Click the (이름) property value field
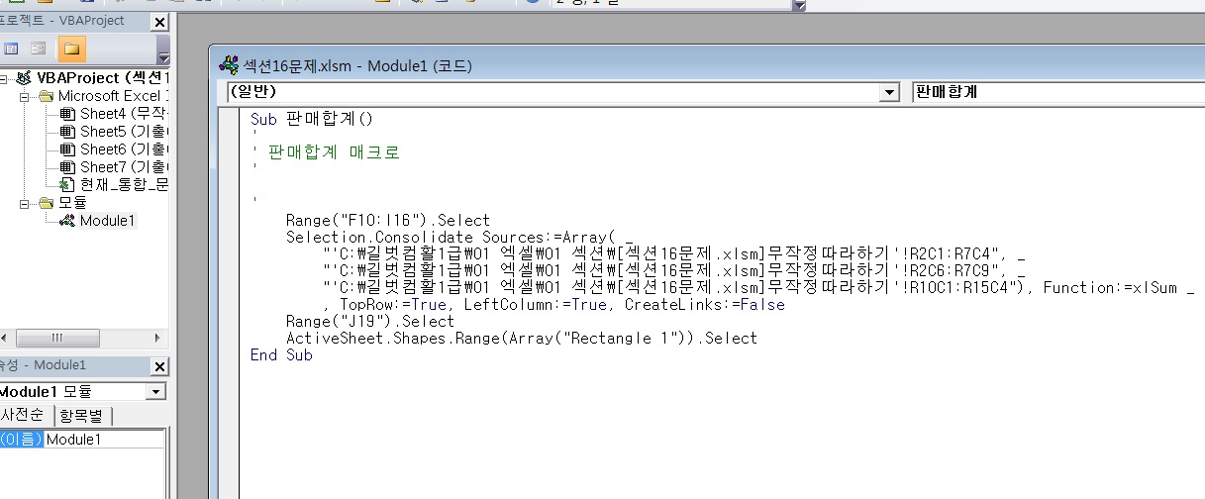 [x=104, y=440]
